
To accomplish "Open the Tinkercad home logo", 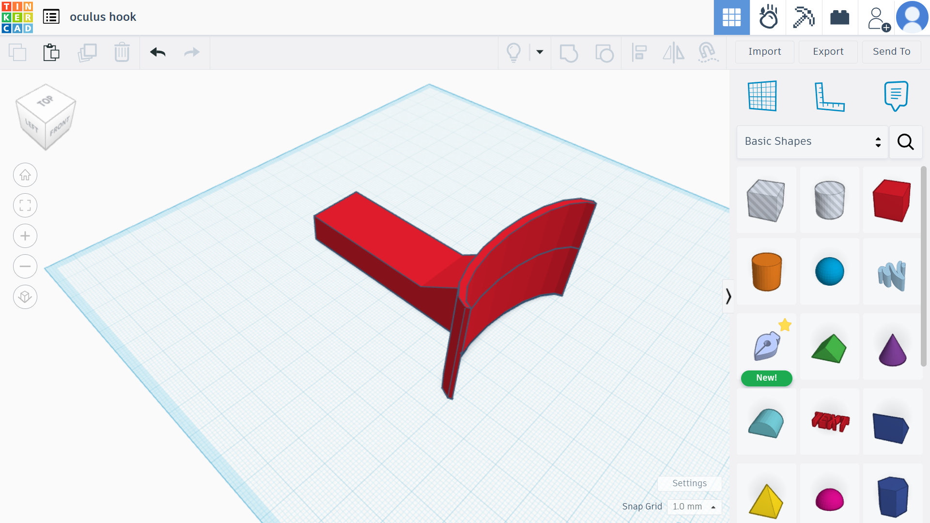I will tap(17, 17).
